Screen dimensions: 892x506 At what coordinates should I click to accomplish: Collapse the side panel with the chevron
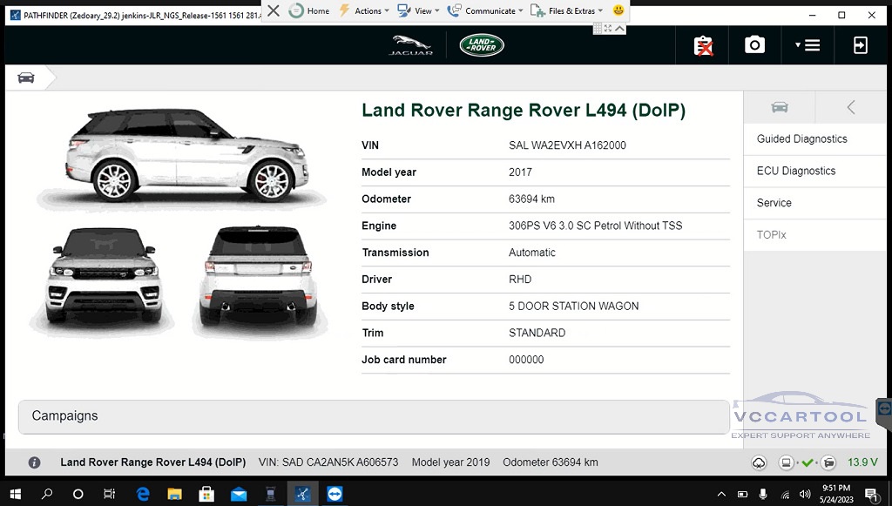(x=851, y=107)
